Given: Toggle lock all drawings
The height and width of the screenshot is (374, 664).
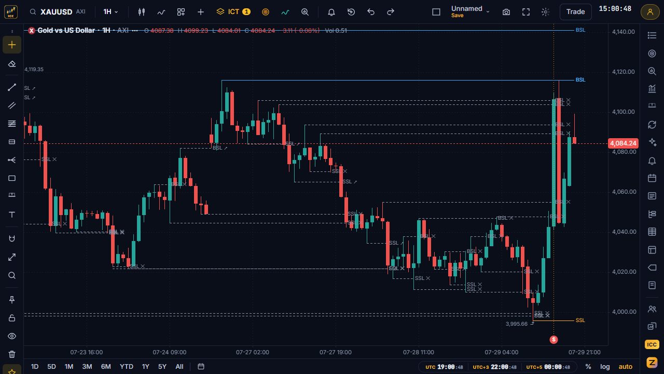Looking at the screenshot, I should click(x=12, y=318).
